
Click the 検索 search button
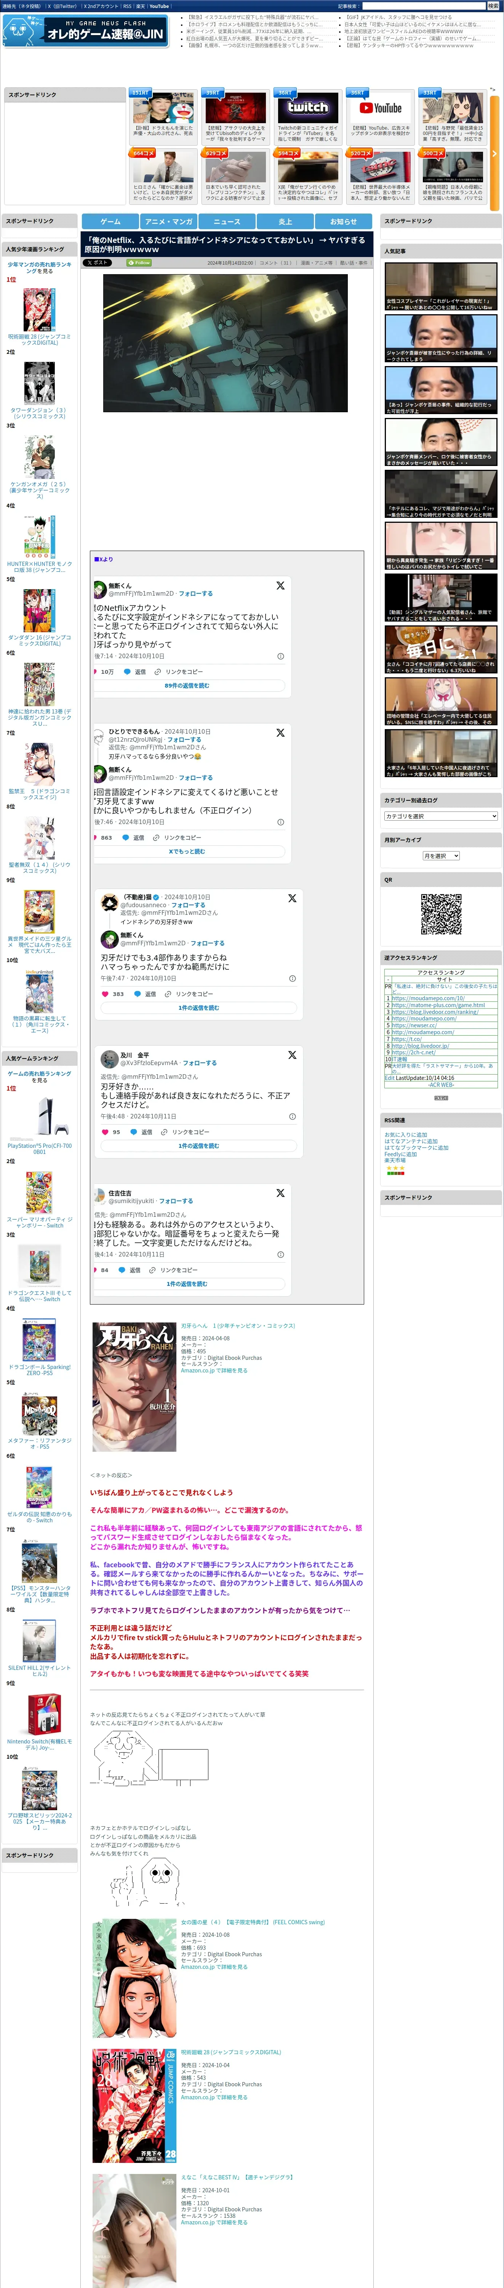493,6
